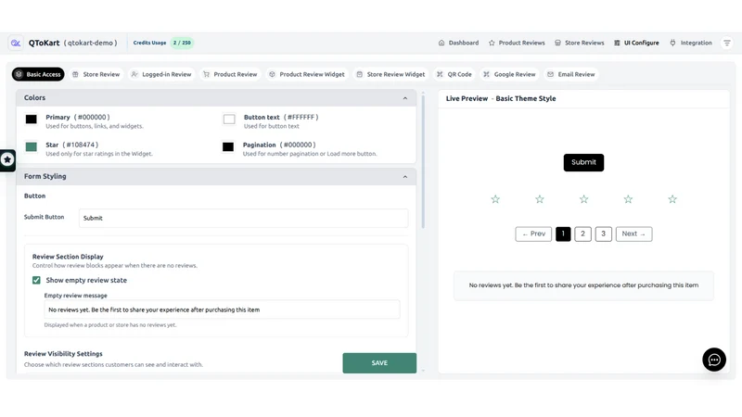Click the "Review Section Display" heading
Image resolution: width=742 pixels, height=417 pixels.
click(68, 257)
